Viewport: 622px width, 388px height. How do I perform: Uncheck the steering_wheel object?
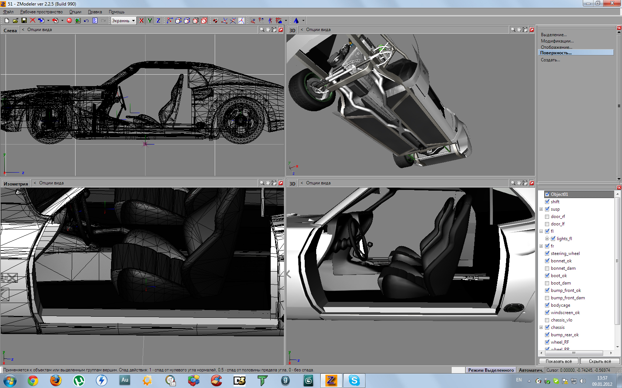(547, 253)
